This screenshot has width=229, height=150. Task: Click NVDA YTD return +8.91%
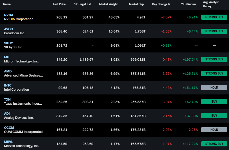192,17
